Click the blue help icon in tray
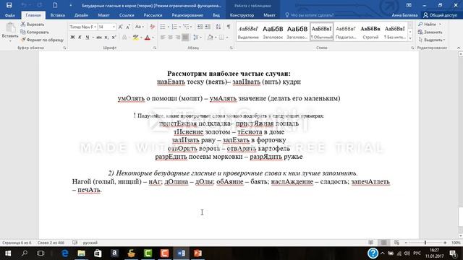 tap(373, 253)
